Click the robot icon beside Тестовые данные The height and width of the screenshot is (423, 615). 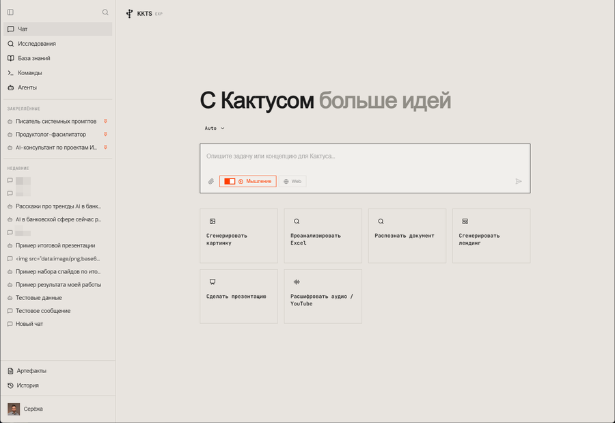click(x=10, y=298)
